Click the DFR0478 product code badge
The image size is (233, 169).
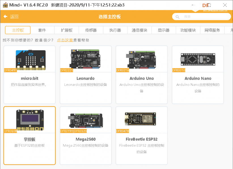click(x=122, y=131)
